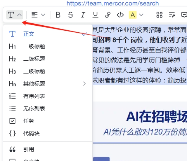Click the bullet list icon

12,108
